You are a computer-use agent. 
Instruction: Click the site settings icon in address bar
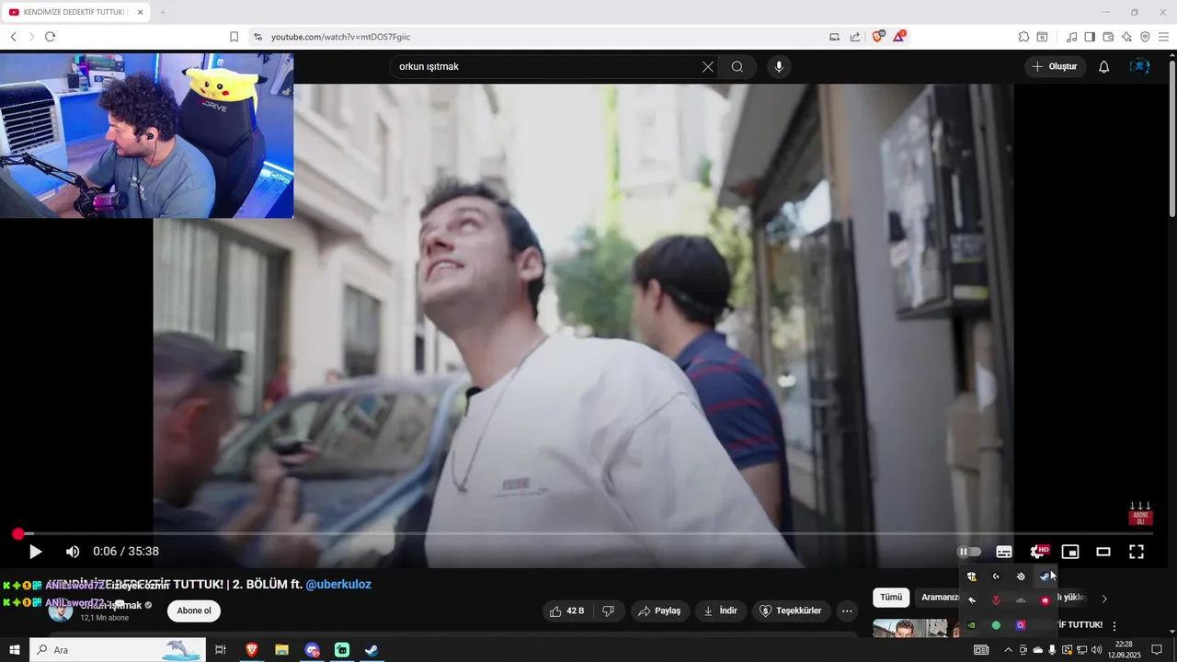pyautogui.click(x=257, y=37)
